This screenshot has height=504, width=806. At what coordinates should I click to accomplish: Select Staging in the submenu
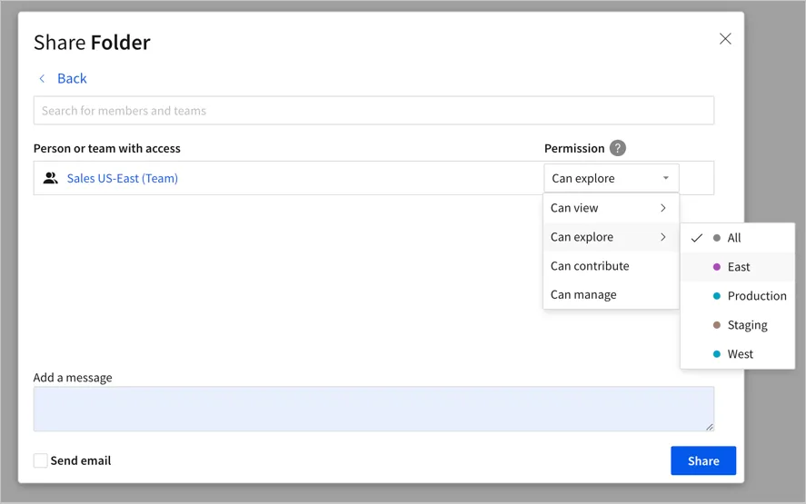pyautogui.click(x=738, y=325)
